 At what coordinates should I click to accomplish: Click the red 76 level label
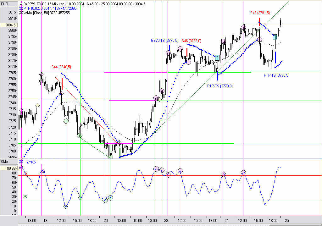(25, 174)
